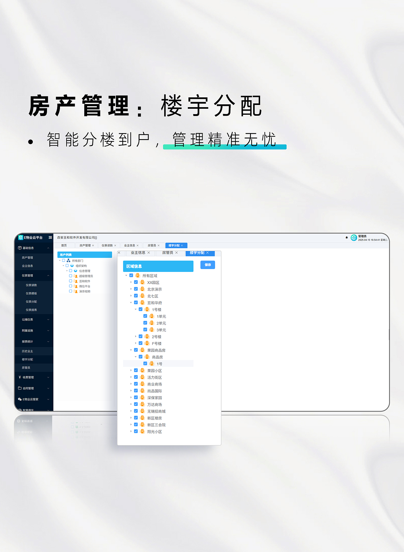The height and width of the screenshot is (552, 404).
Task: Select the 深保家园 region label
Action: coord(155,398)
